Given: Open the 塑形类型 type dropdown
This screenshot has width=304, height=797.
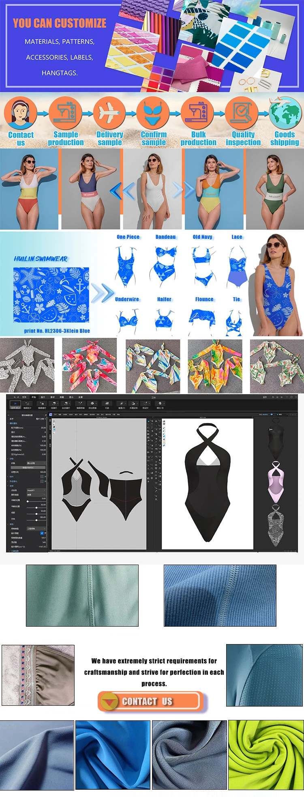Looking at the screenshot, I should (x=36, y=495).
